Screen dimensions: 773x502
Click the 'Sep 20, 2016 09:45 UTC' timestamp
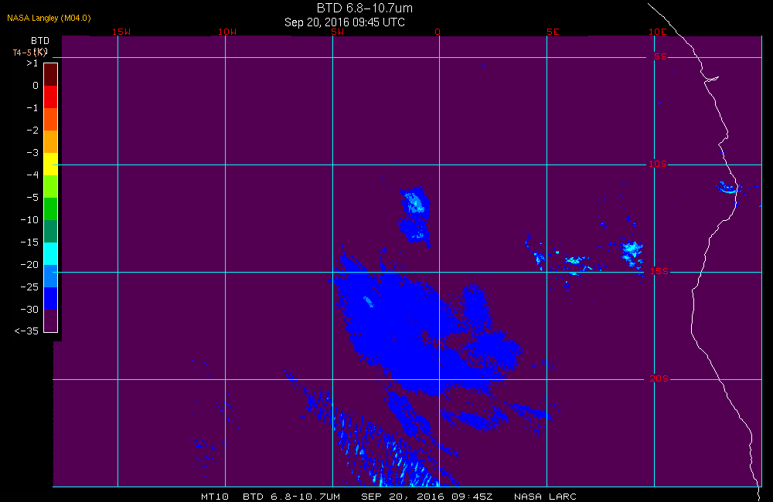pos(345,22)
